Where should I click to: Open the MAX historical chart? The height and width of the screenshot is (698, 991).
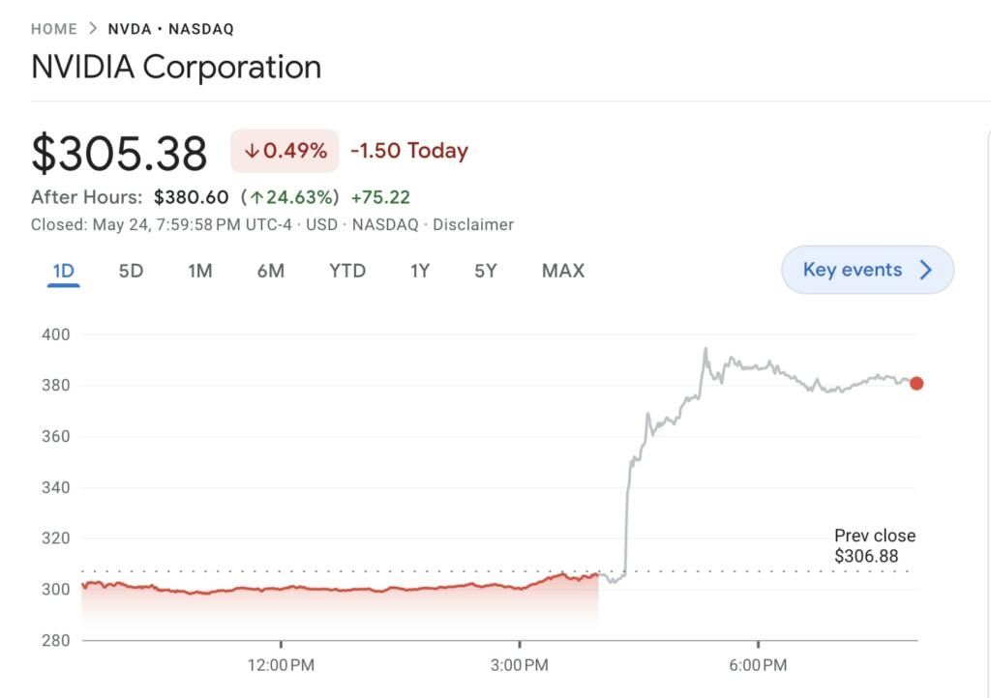point(562,271)
